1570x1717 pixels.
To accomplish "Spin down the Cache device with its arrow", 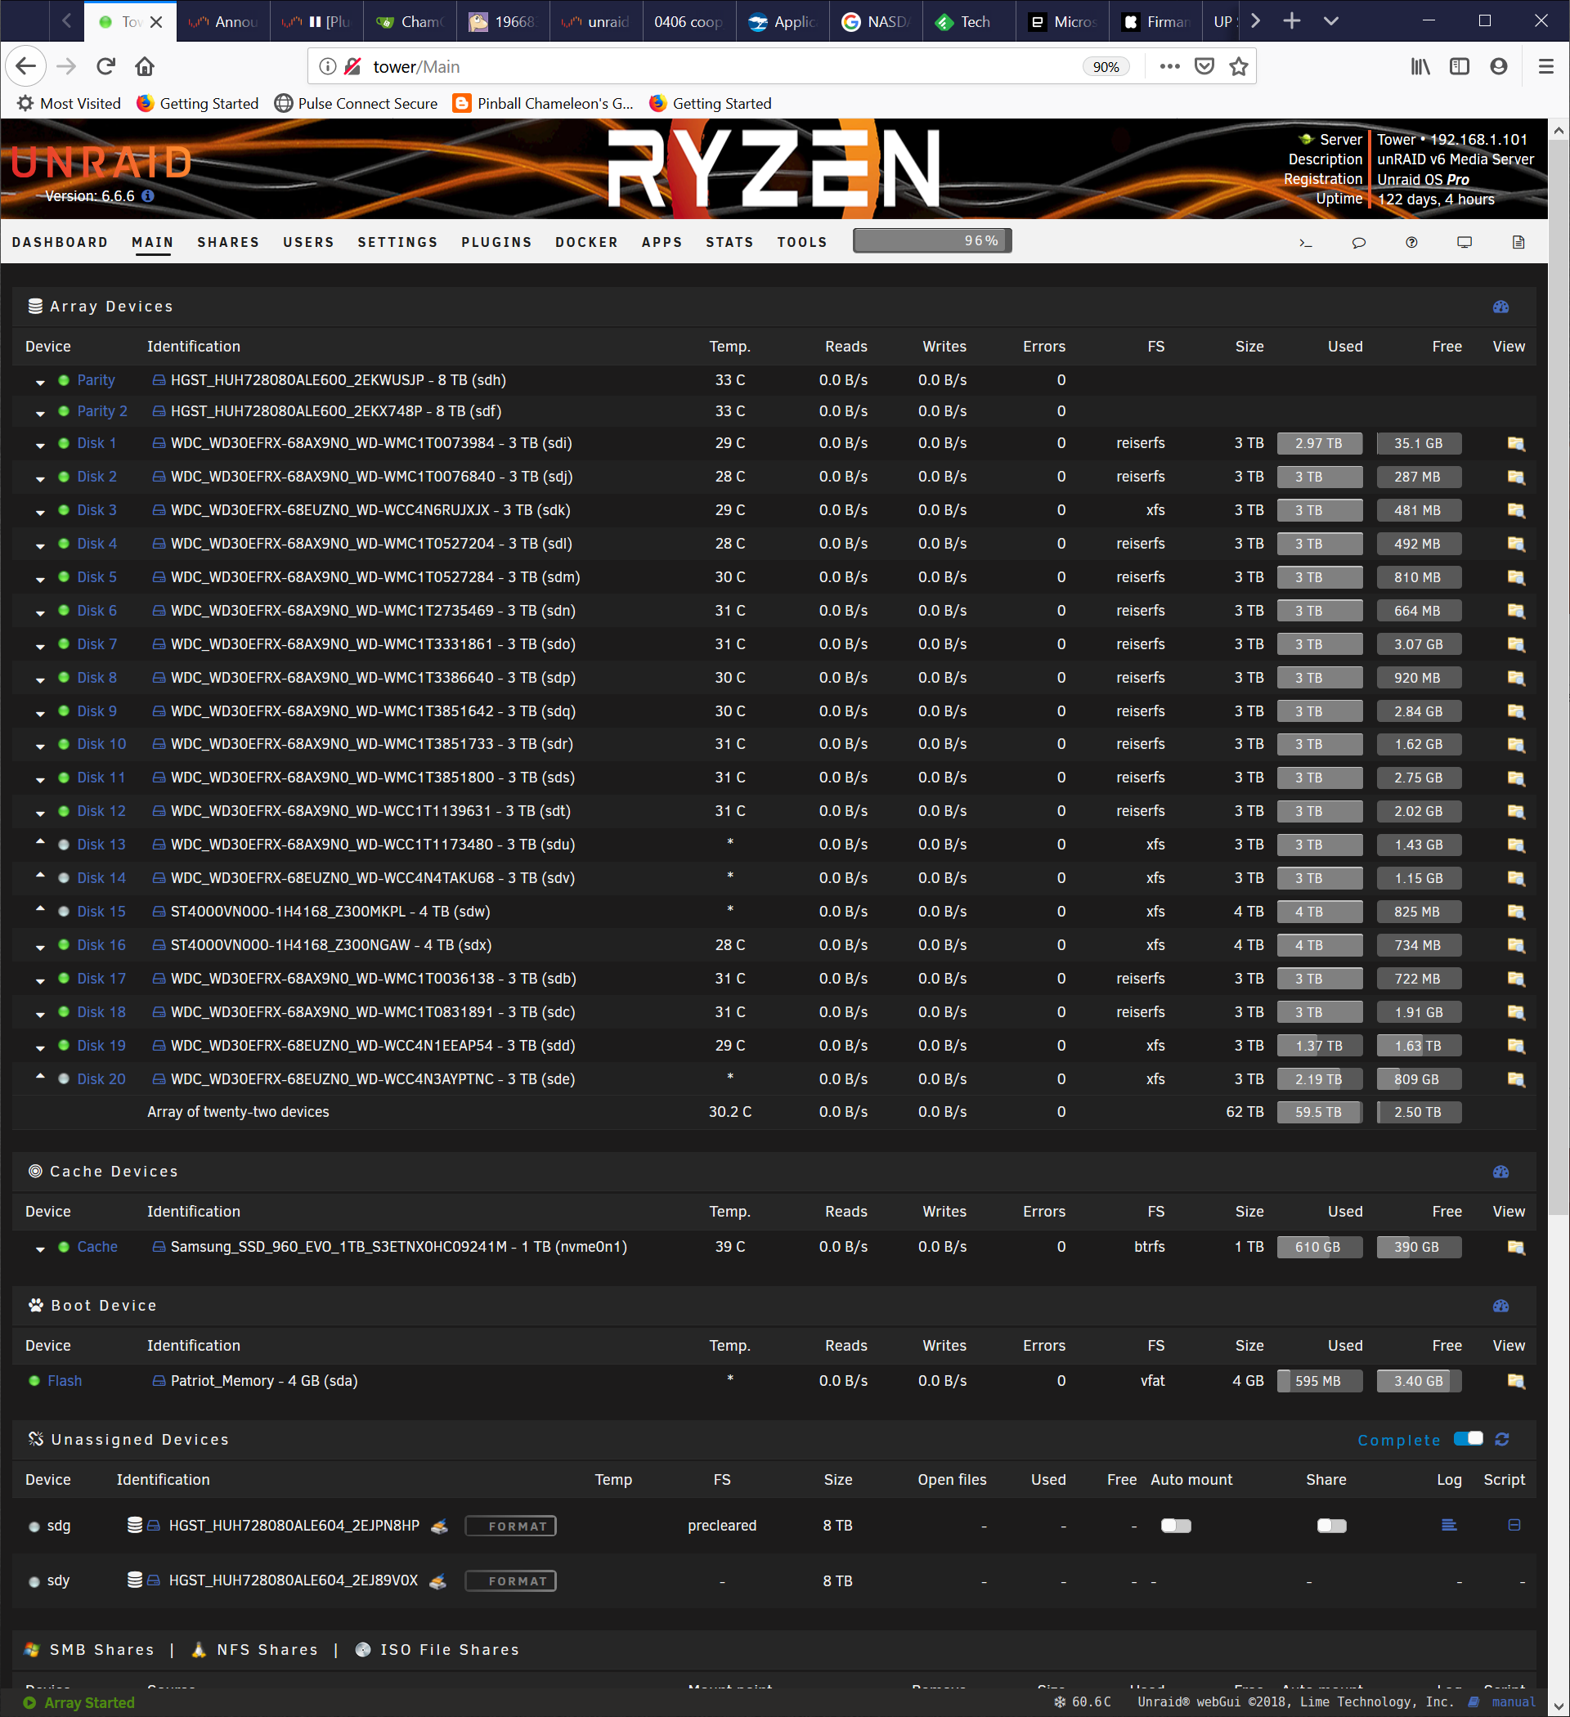I will [40, 1250].
